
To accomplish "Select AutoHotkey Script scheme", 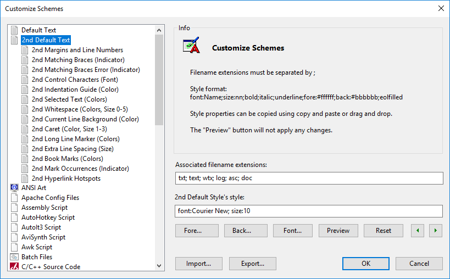I will click(x=48, y=217).
